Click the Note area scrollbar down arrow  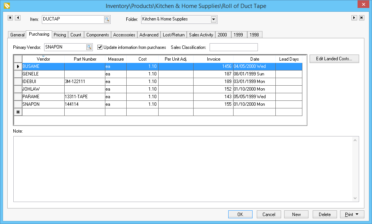pyautogui.click(x=356, y=198)
